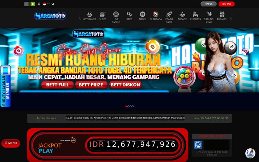The width and height of the screenshot is (259, 162).
Task: Click the BETT PRIZE banner button
Action: pos(91,85)
